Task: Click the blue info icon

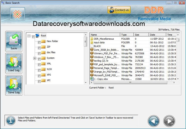Action: [x=11, y=121]
